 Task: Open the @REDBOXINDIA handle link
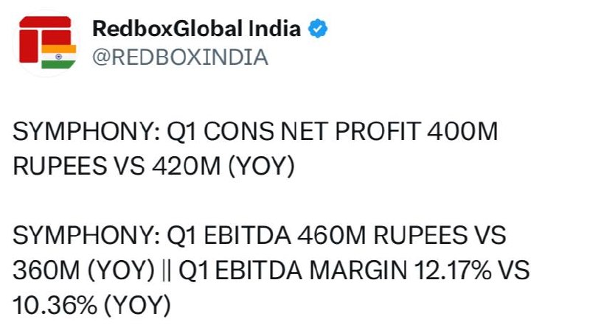point(180,57)
